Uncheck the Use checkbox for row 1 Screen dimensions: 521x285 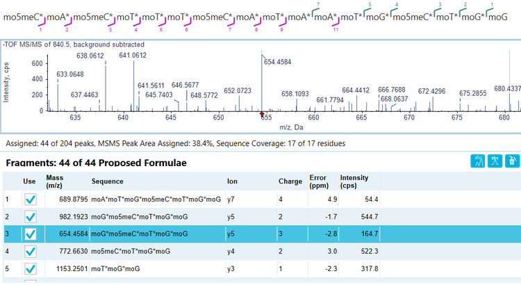coord(30,199)
